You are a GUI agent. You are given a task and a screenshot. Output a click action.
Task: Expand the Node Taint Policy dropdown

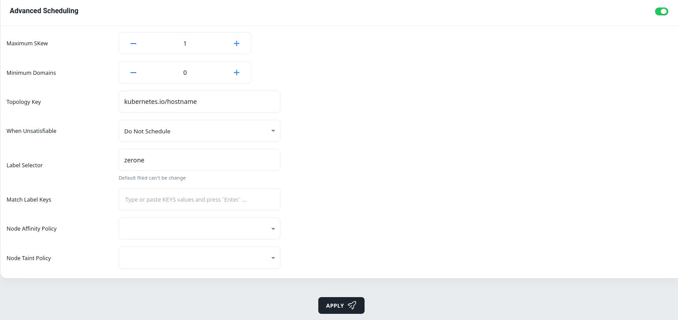pyautogui.click(x=199, y=257)
